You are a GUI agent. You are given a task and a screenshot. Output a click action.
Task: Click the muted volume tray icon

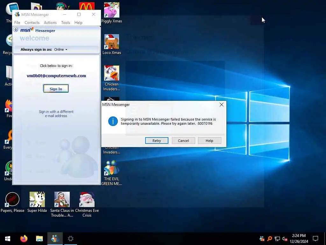285,239
